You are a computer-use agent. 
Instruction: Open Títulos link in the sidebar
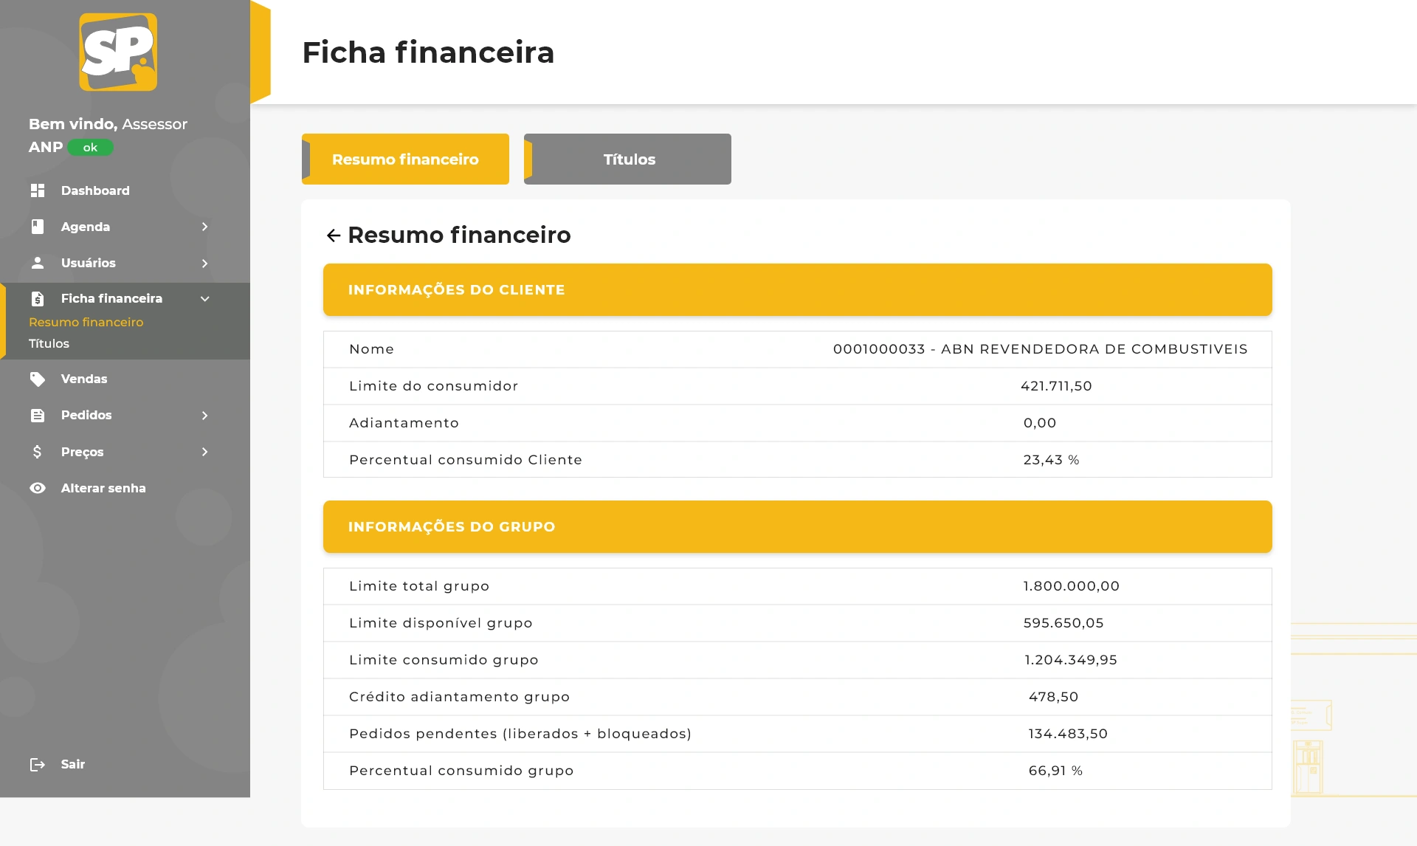pyautogui.click(x=49, y=344)
